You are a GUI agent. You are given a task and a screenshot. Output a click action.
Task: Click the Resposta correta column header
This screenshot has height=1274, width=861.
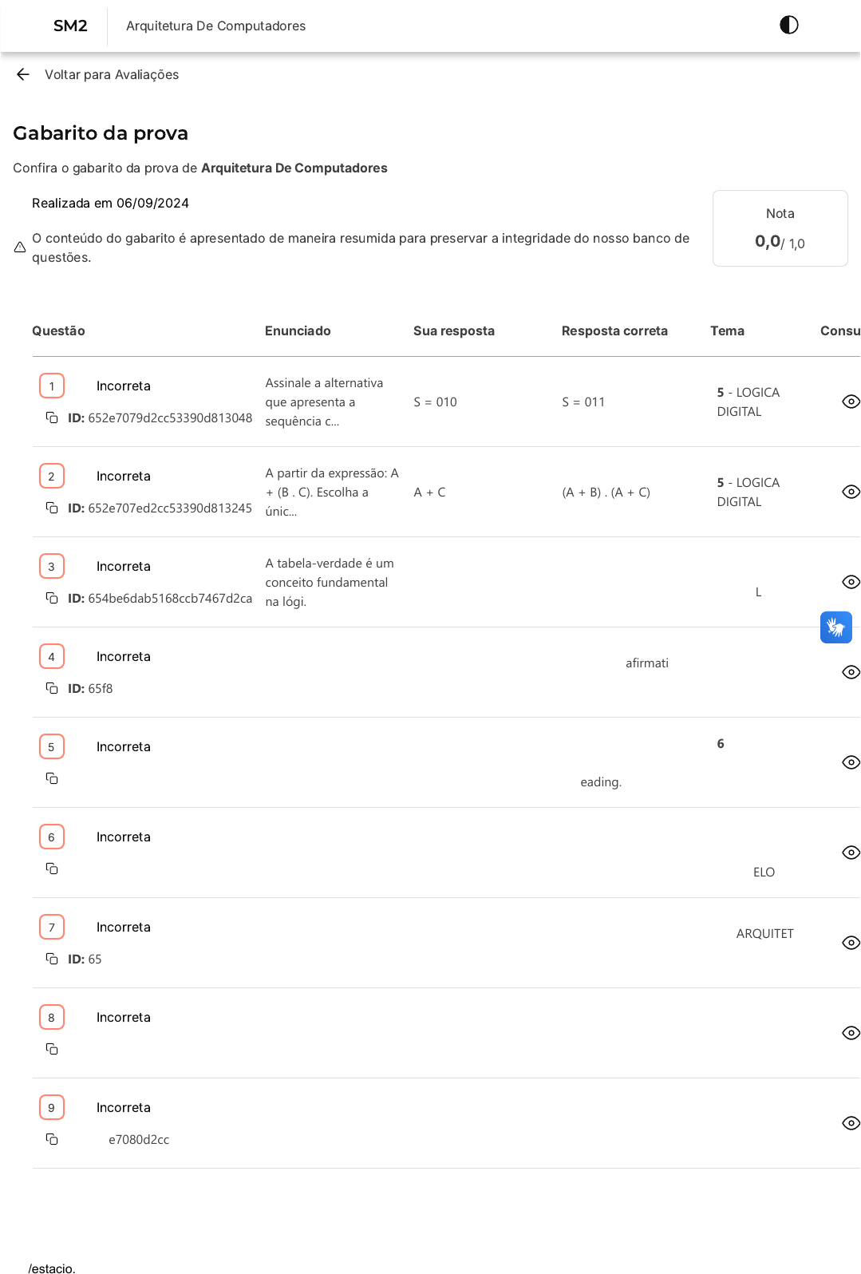click(x=614, y=330)
